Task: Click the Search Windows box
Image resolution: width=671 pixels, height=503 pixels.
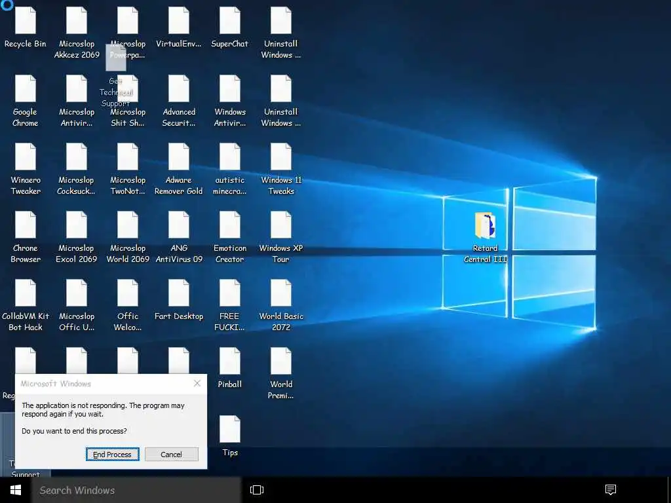Action: pos(136,490)
